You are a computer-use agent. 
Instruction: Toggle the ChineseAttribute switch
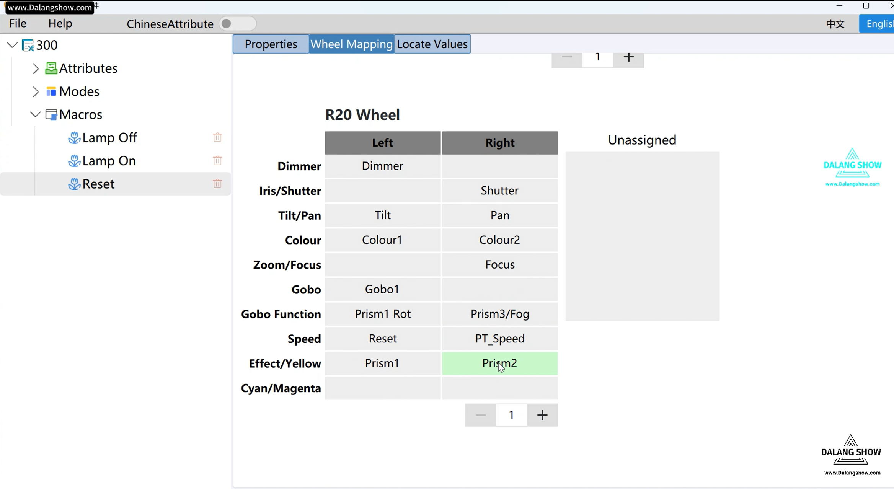pyautogui.click(x=237, y=24)
